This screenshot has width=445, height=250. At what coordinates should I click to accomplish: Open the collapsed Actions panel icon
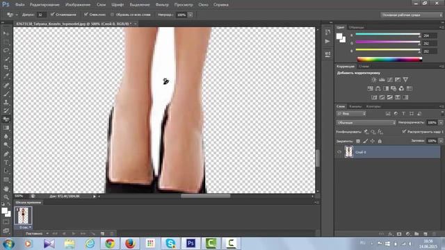tap(327, 42)
